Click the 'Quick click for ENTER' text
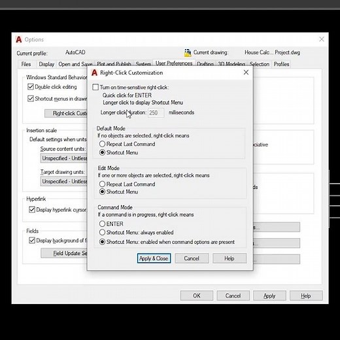 click(x=127, y=95)
